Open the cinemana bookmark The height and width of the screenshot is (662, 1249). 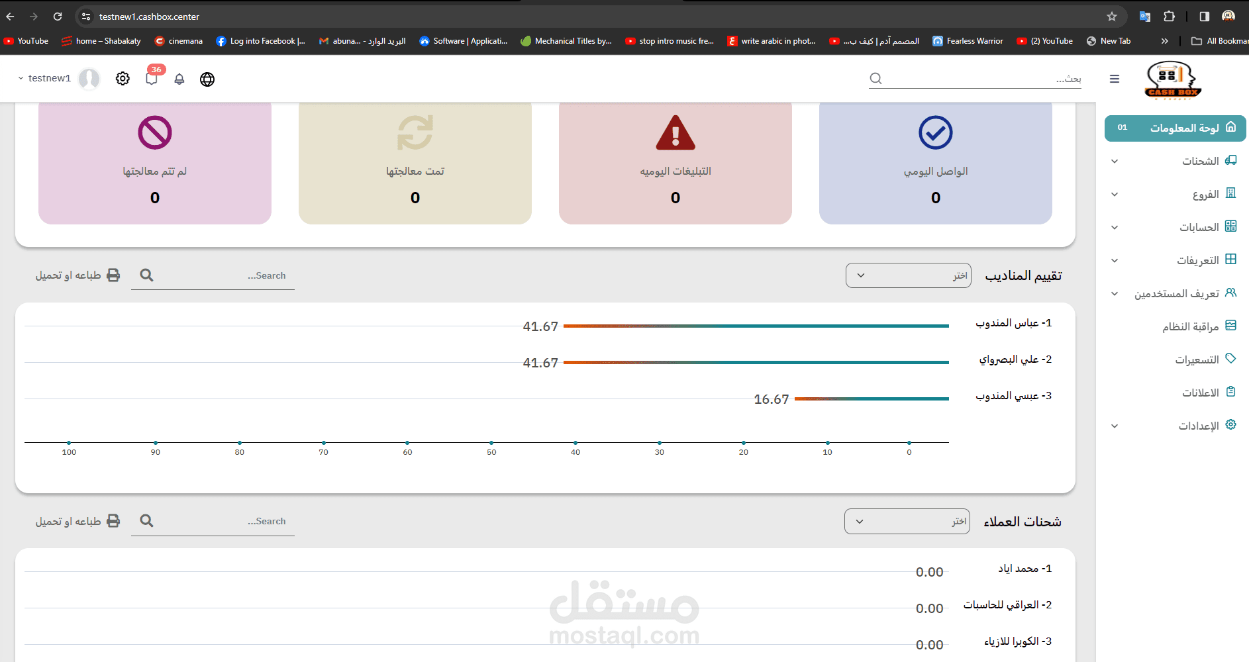(x=179, y=41)
